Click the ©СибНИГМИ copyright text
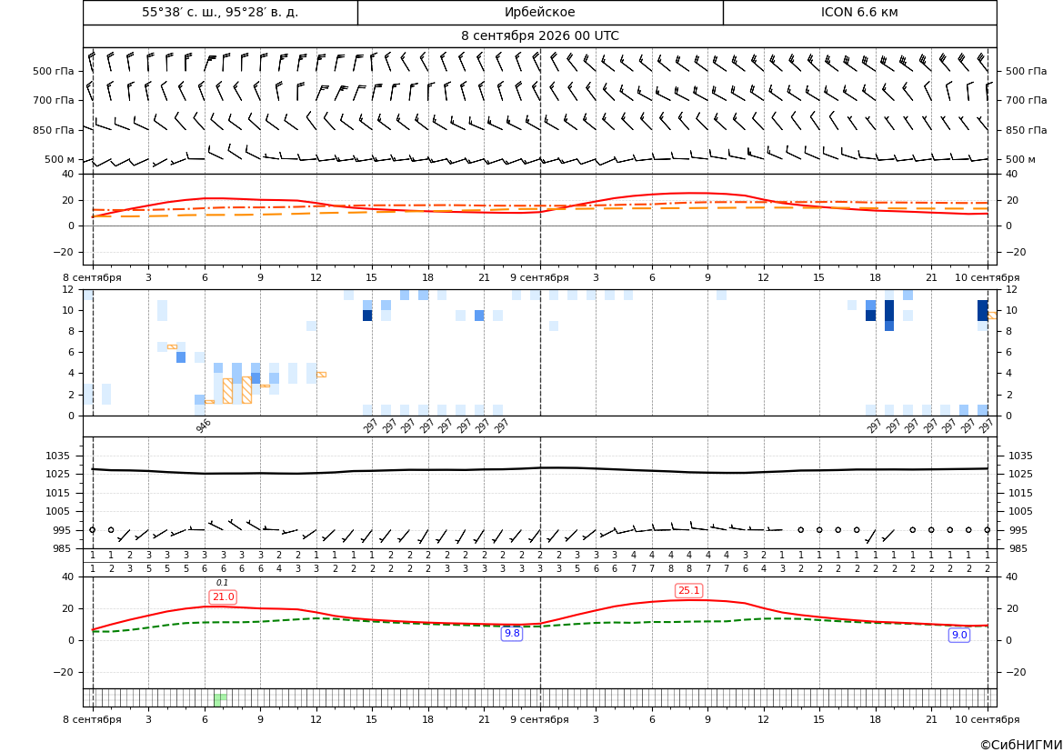This screenshot has width=1063, height=752. point(1020,745)
